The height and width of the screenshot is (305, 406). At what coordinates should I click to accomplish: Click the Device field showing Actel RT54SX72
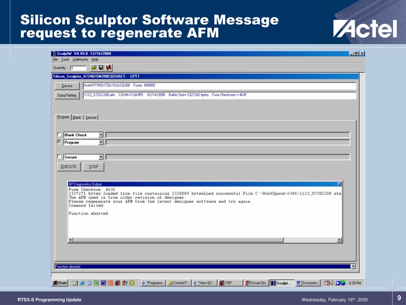tap(220, 86)
